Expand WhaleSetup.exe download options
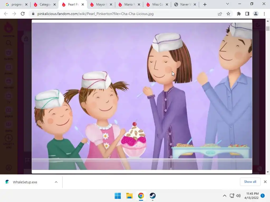This screenshot has width=270, height=202. pos(56,182)
